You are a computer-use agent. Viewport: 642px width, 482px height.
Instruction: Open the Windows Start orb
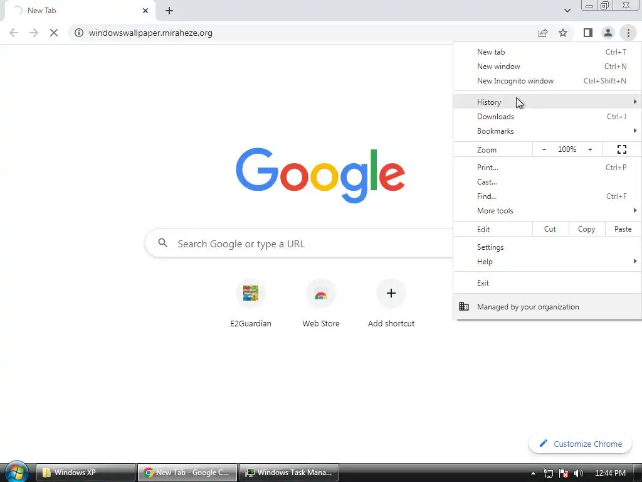click(x=16, y=471)
